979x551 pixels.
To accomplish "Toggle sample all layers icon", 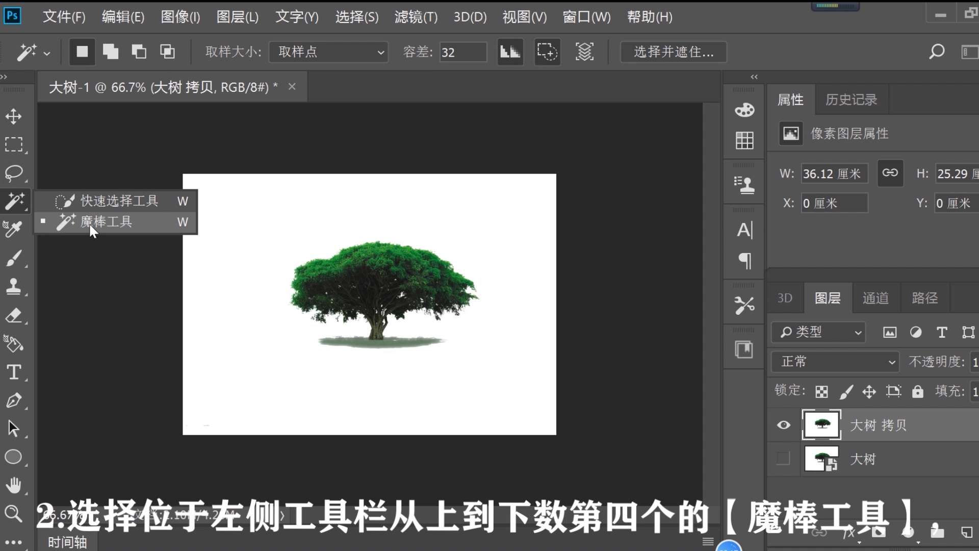I will pyautogui.click(x=584, y=52).
